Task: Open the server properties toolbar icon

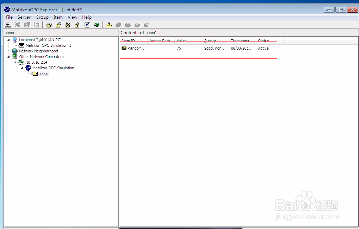Action: [x=27, y=25]
